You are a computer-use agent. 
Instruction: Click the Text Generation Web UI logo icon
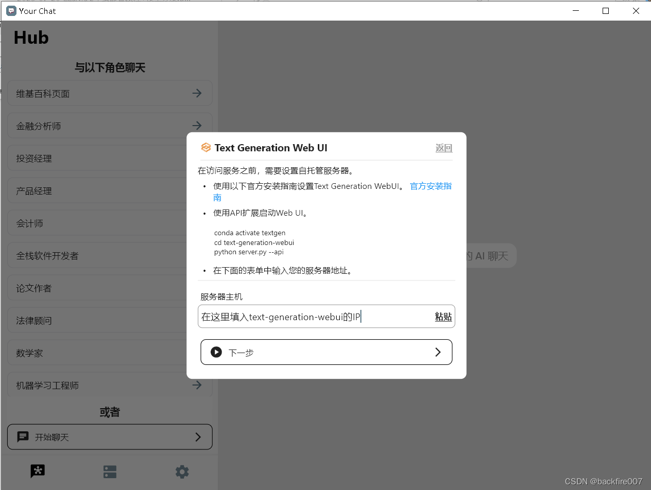click(206, 148)
